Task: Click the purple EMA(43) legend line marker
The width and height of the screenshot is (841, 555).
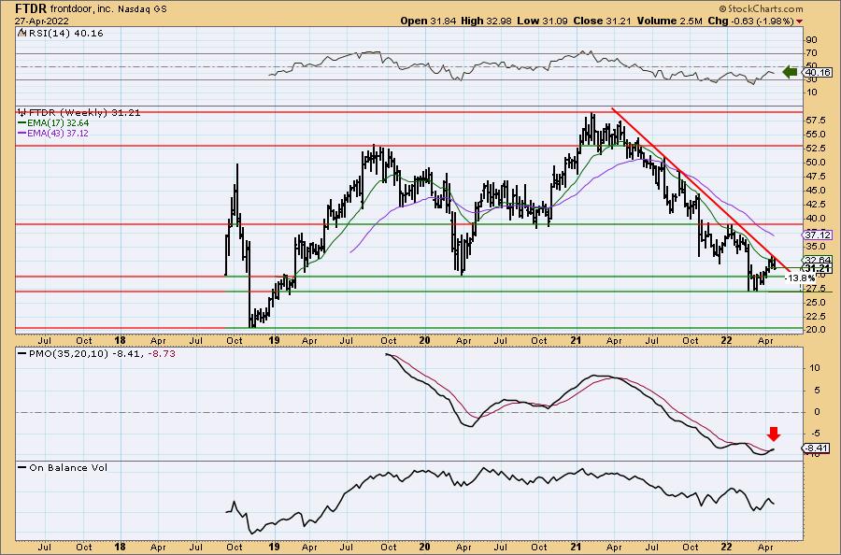Action: [x=22, y=133]
